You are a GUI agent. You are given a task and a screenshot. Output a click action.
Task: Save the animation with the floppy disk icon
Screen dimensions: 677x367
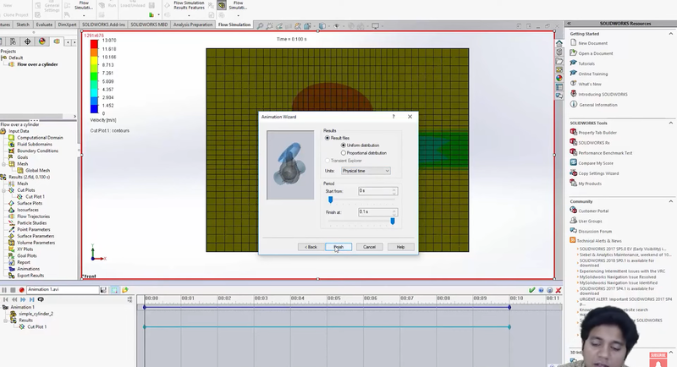pos(103,290)
